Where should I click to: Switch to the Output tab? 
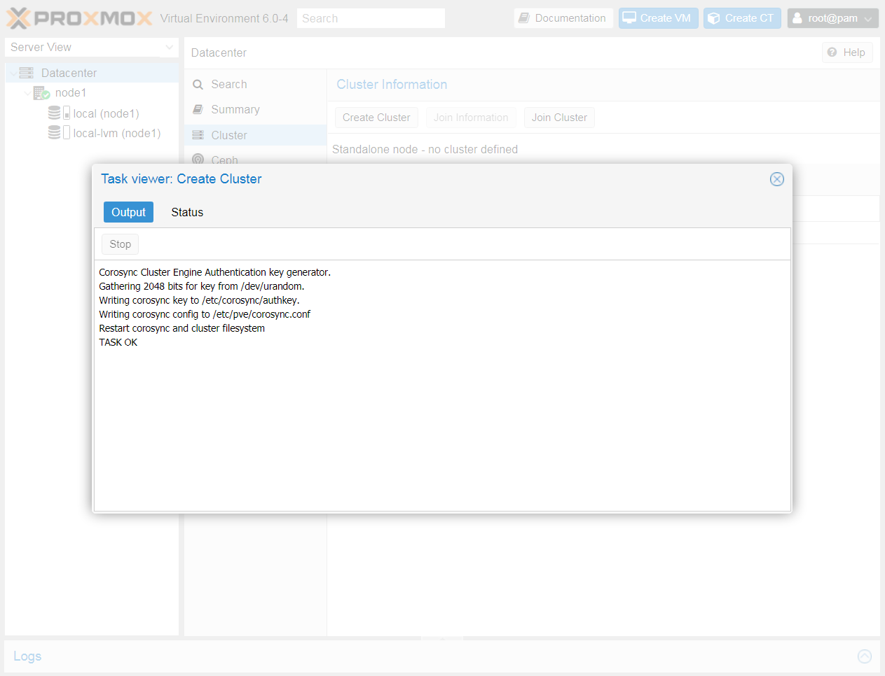(128, 212)
